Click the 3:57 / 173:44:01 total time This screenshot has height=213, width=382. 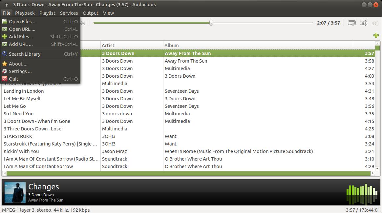pos(363,210)
